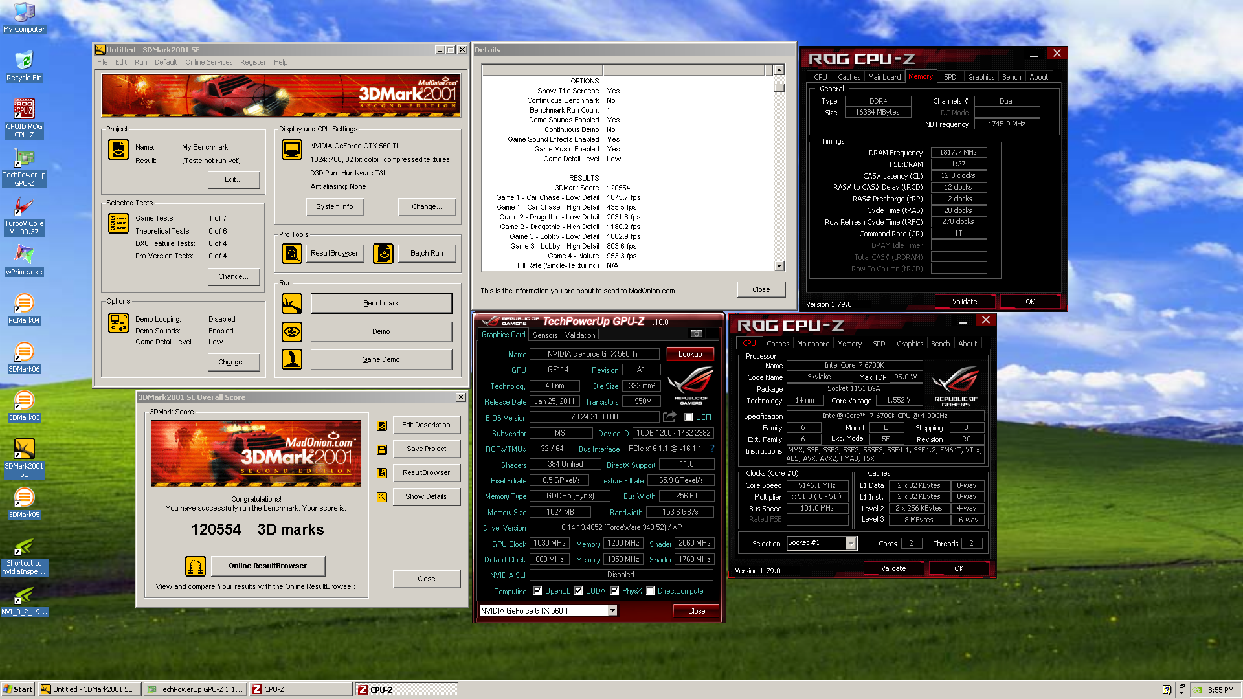Click the Details window scroll down arrow
This screenshot has width=1243, height=699.
pos(779,266)
